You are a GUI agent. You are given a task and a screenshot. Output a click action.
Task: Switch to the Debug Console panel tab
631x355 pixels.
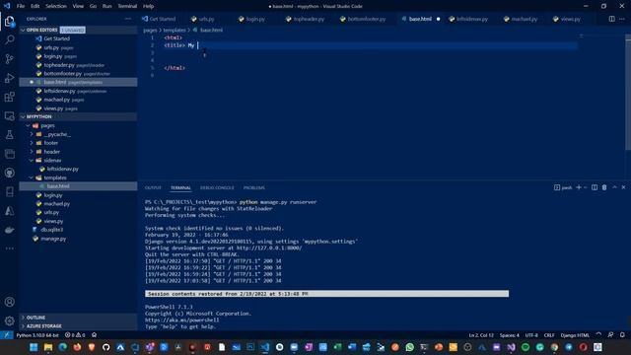point(217,188)
